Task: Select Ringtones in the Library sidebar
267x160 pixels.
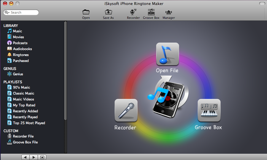Action: tap(20, 55)
